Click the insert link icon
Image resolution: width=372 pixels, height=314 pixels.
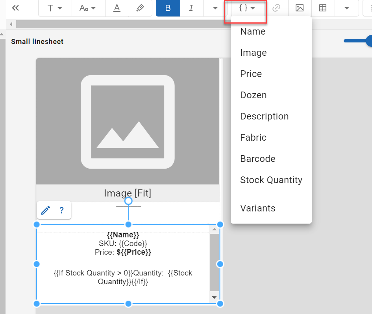point(276,8)
